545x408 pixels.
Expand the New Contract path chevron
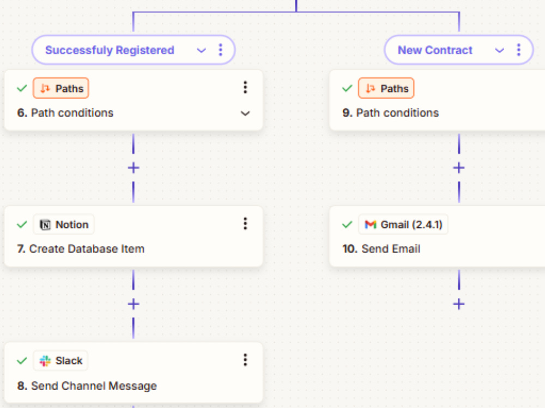[x=499, y=50]
